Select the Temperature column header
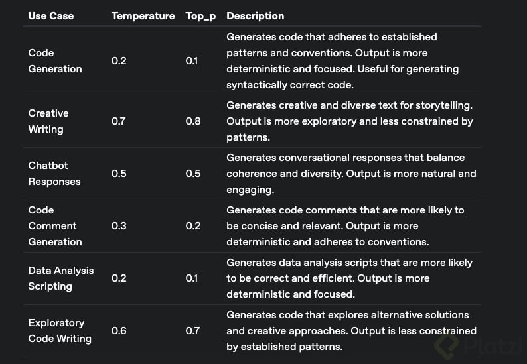Image resolution: width=527 pixels, height=364 pixels. [143, 15]
